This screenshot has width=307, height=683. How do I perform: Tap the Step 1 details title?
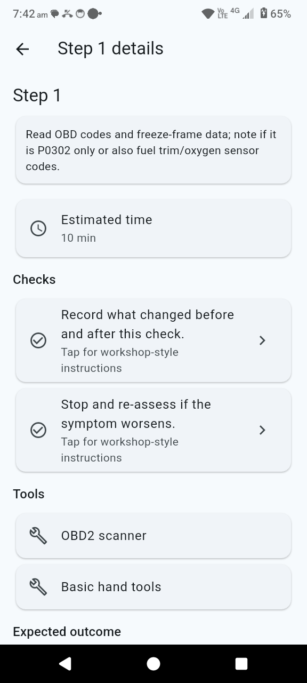pyautogui.click(x=110, y=49)
